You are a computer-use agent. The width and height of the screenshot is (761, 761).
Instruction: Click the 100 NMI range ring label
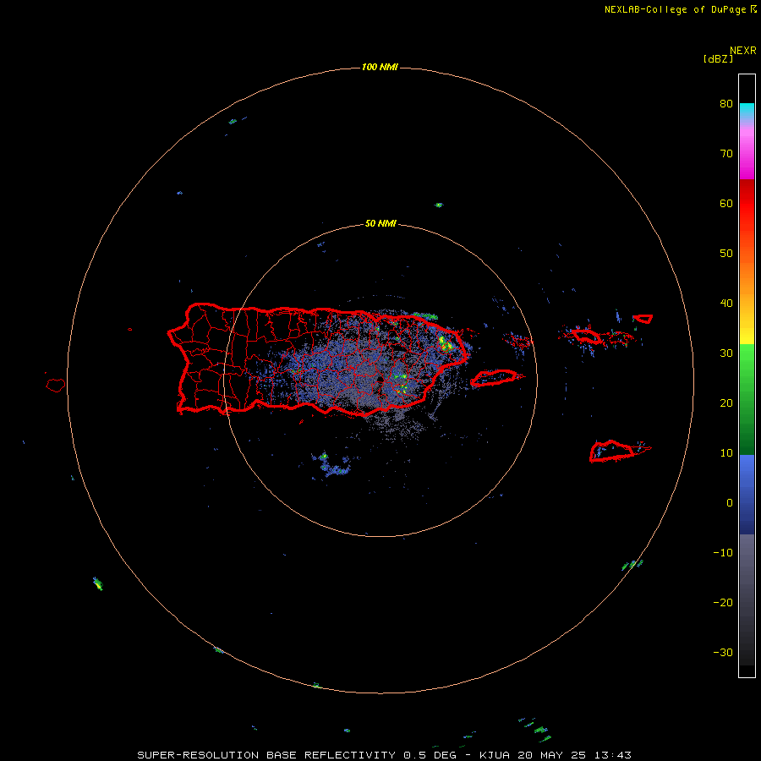tap(380, 67)
